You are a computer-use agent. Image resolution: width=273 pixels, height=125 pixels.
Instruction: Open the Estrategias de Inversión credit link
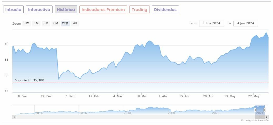(x=255, y=121)
